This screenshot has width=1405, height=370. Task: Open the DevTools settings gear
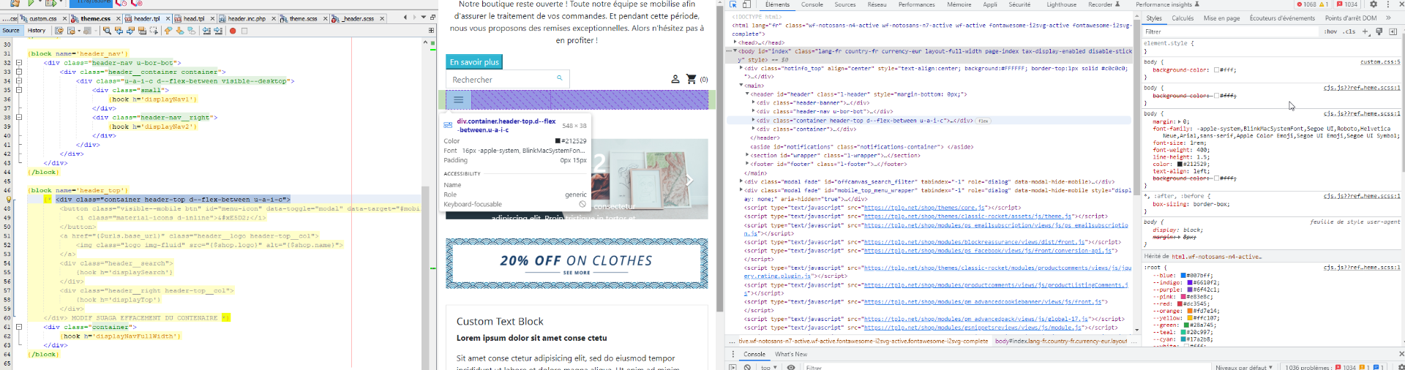point(1374,4)
